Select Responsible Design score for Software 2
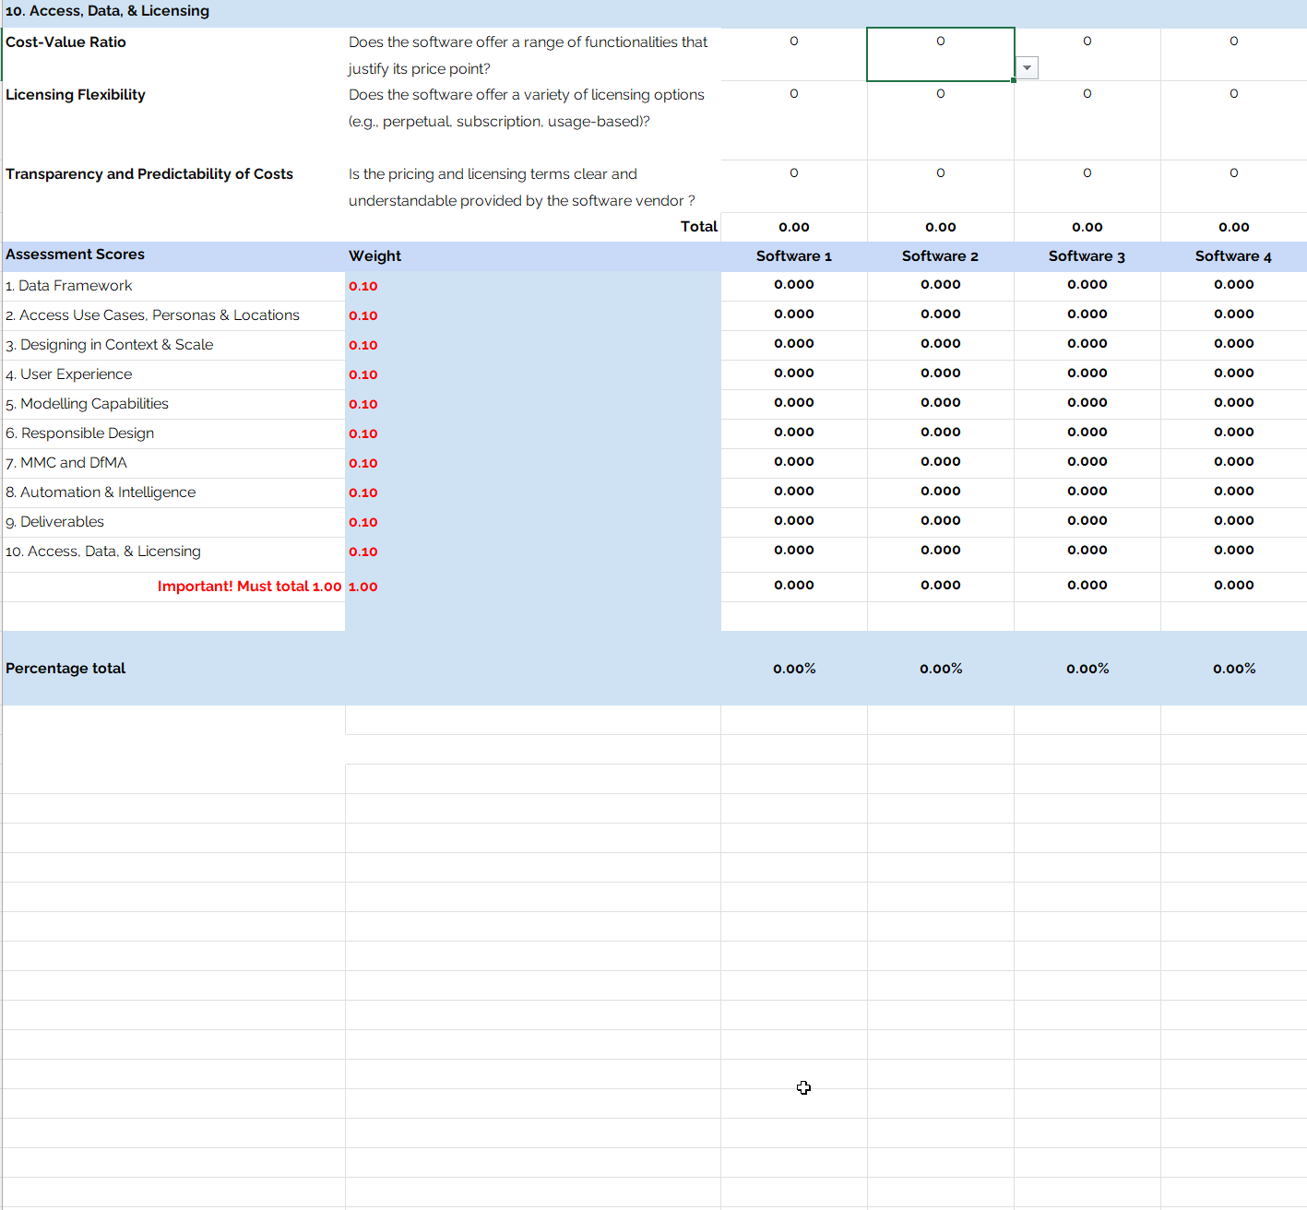This screenshot has height=1210, width=1307. point(940,433)
